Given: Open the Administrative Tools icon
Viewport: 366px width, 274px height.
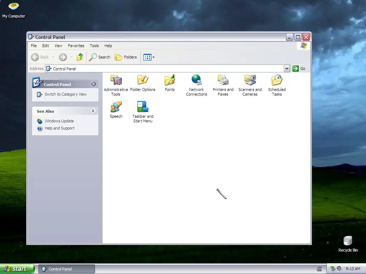Looking at the screenshot, I should [116, 80].
